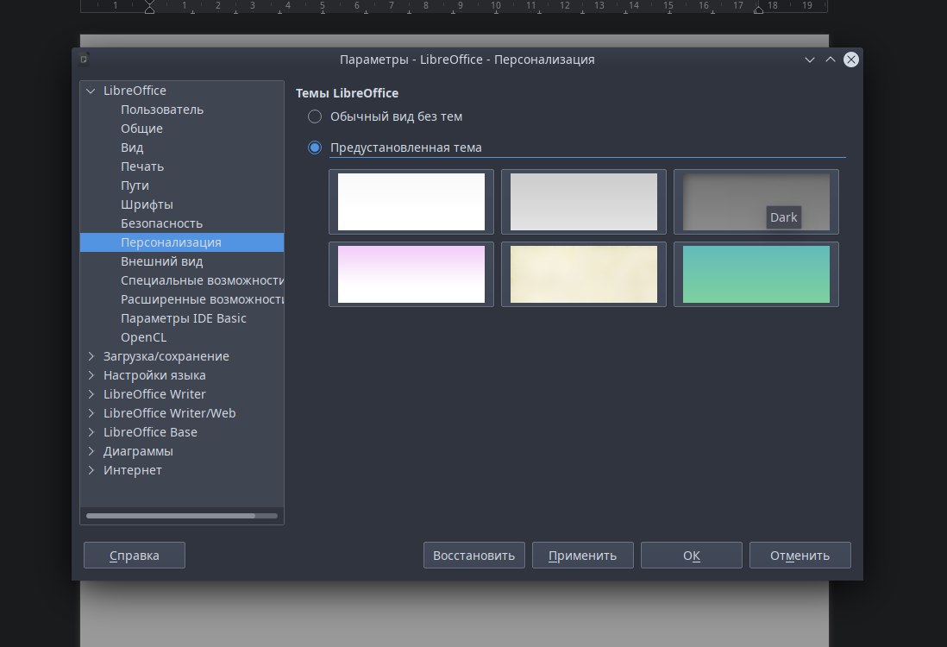Choose the Dark preset theme thumbnail

(x=756, y=202)
